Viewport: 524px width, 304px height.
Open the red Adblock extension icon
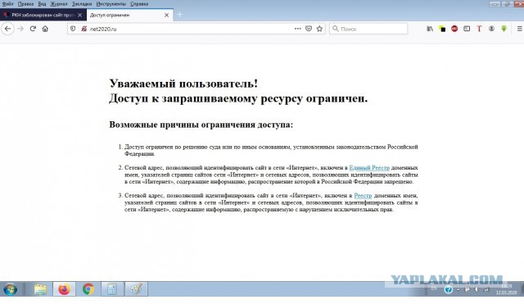454,29
